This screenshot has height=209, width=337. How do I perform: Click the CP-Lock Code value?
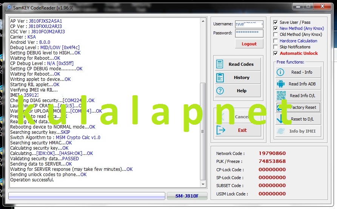pos(272,169)
